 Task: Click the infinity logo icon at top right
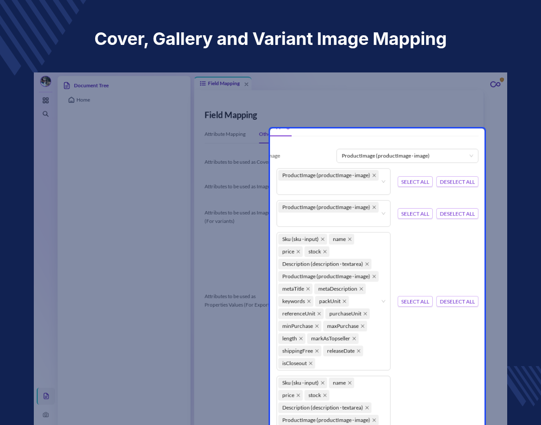[x=496, y=84]
